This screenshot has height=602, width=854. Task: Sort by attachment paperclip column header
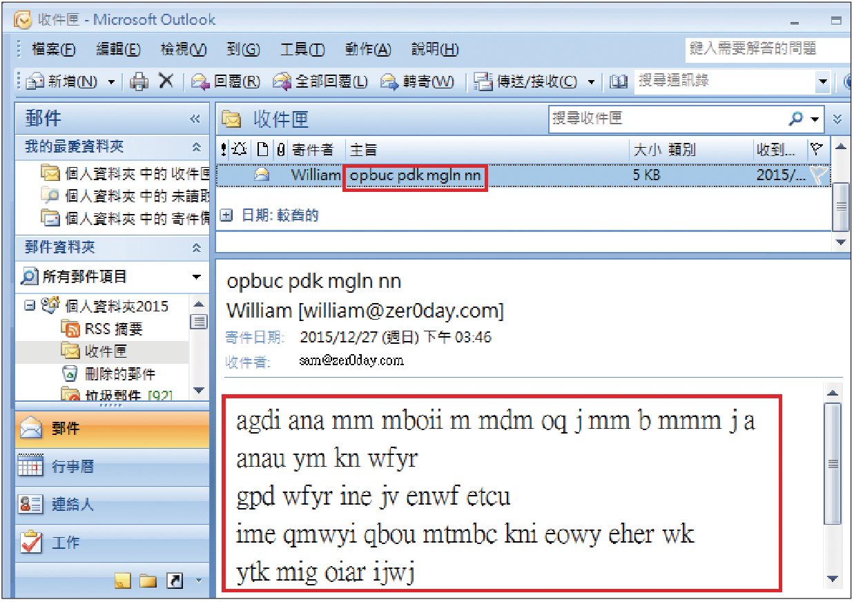pos(280,149)
